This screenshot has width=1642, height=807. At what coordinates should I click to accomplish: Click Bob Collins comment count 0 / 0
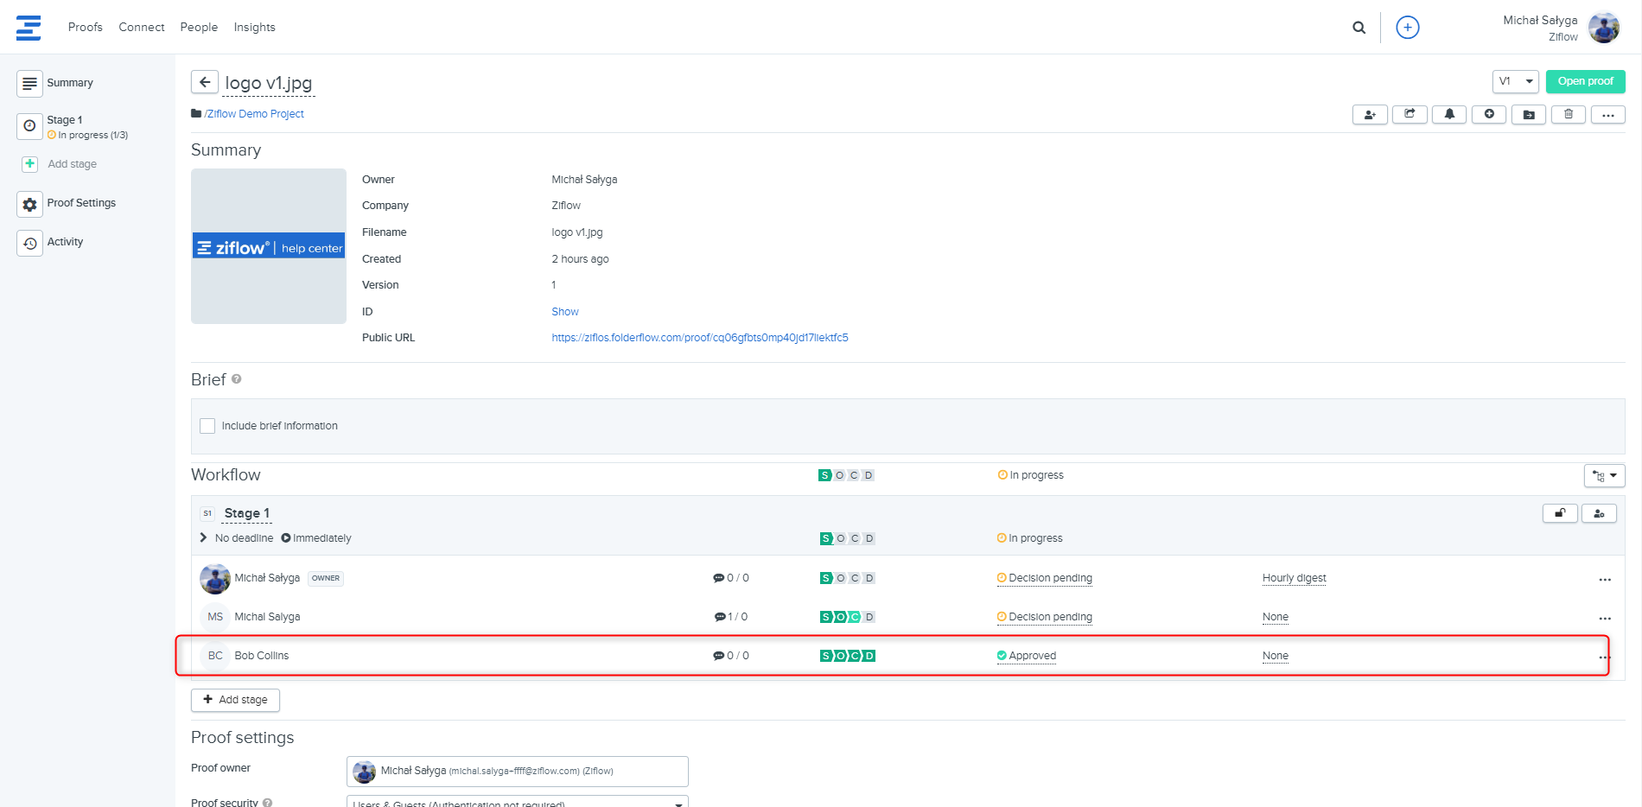pyautogui.click(x=731, y=656)
